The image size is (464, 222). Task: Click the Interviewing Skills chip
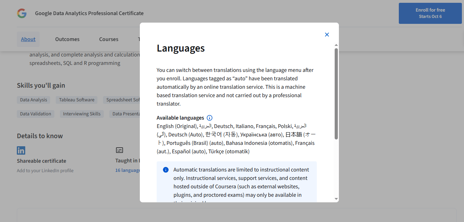pos(82,114)
